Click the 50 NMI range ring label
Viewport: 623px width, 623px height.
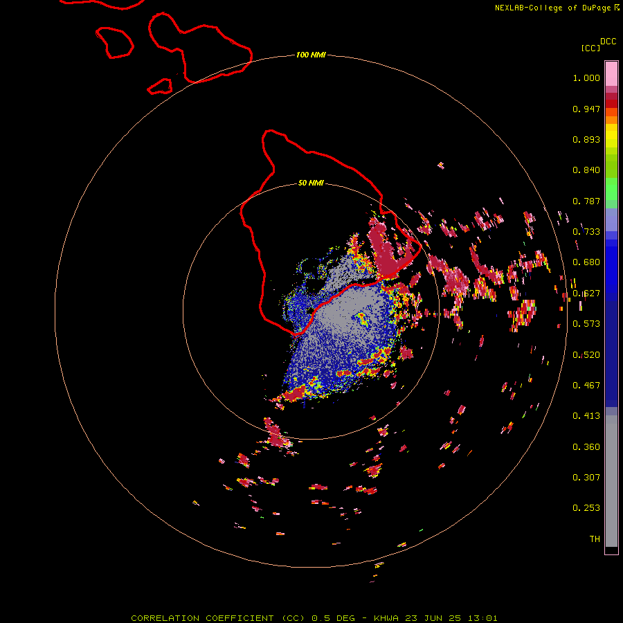coord(311,183)
